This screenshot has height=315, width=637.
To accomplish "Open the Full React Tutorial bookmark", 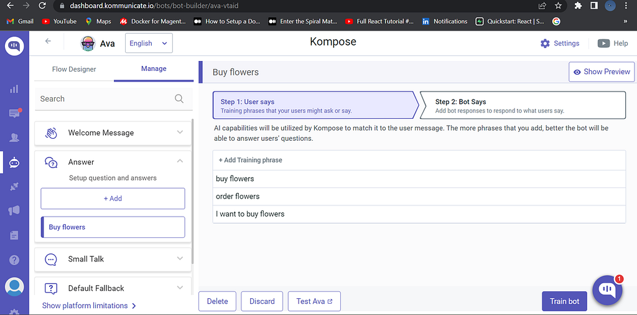I will 379,21.
